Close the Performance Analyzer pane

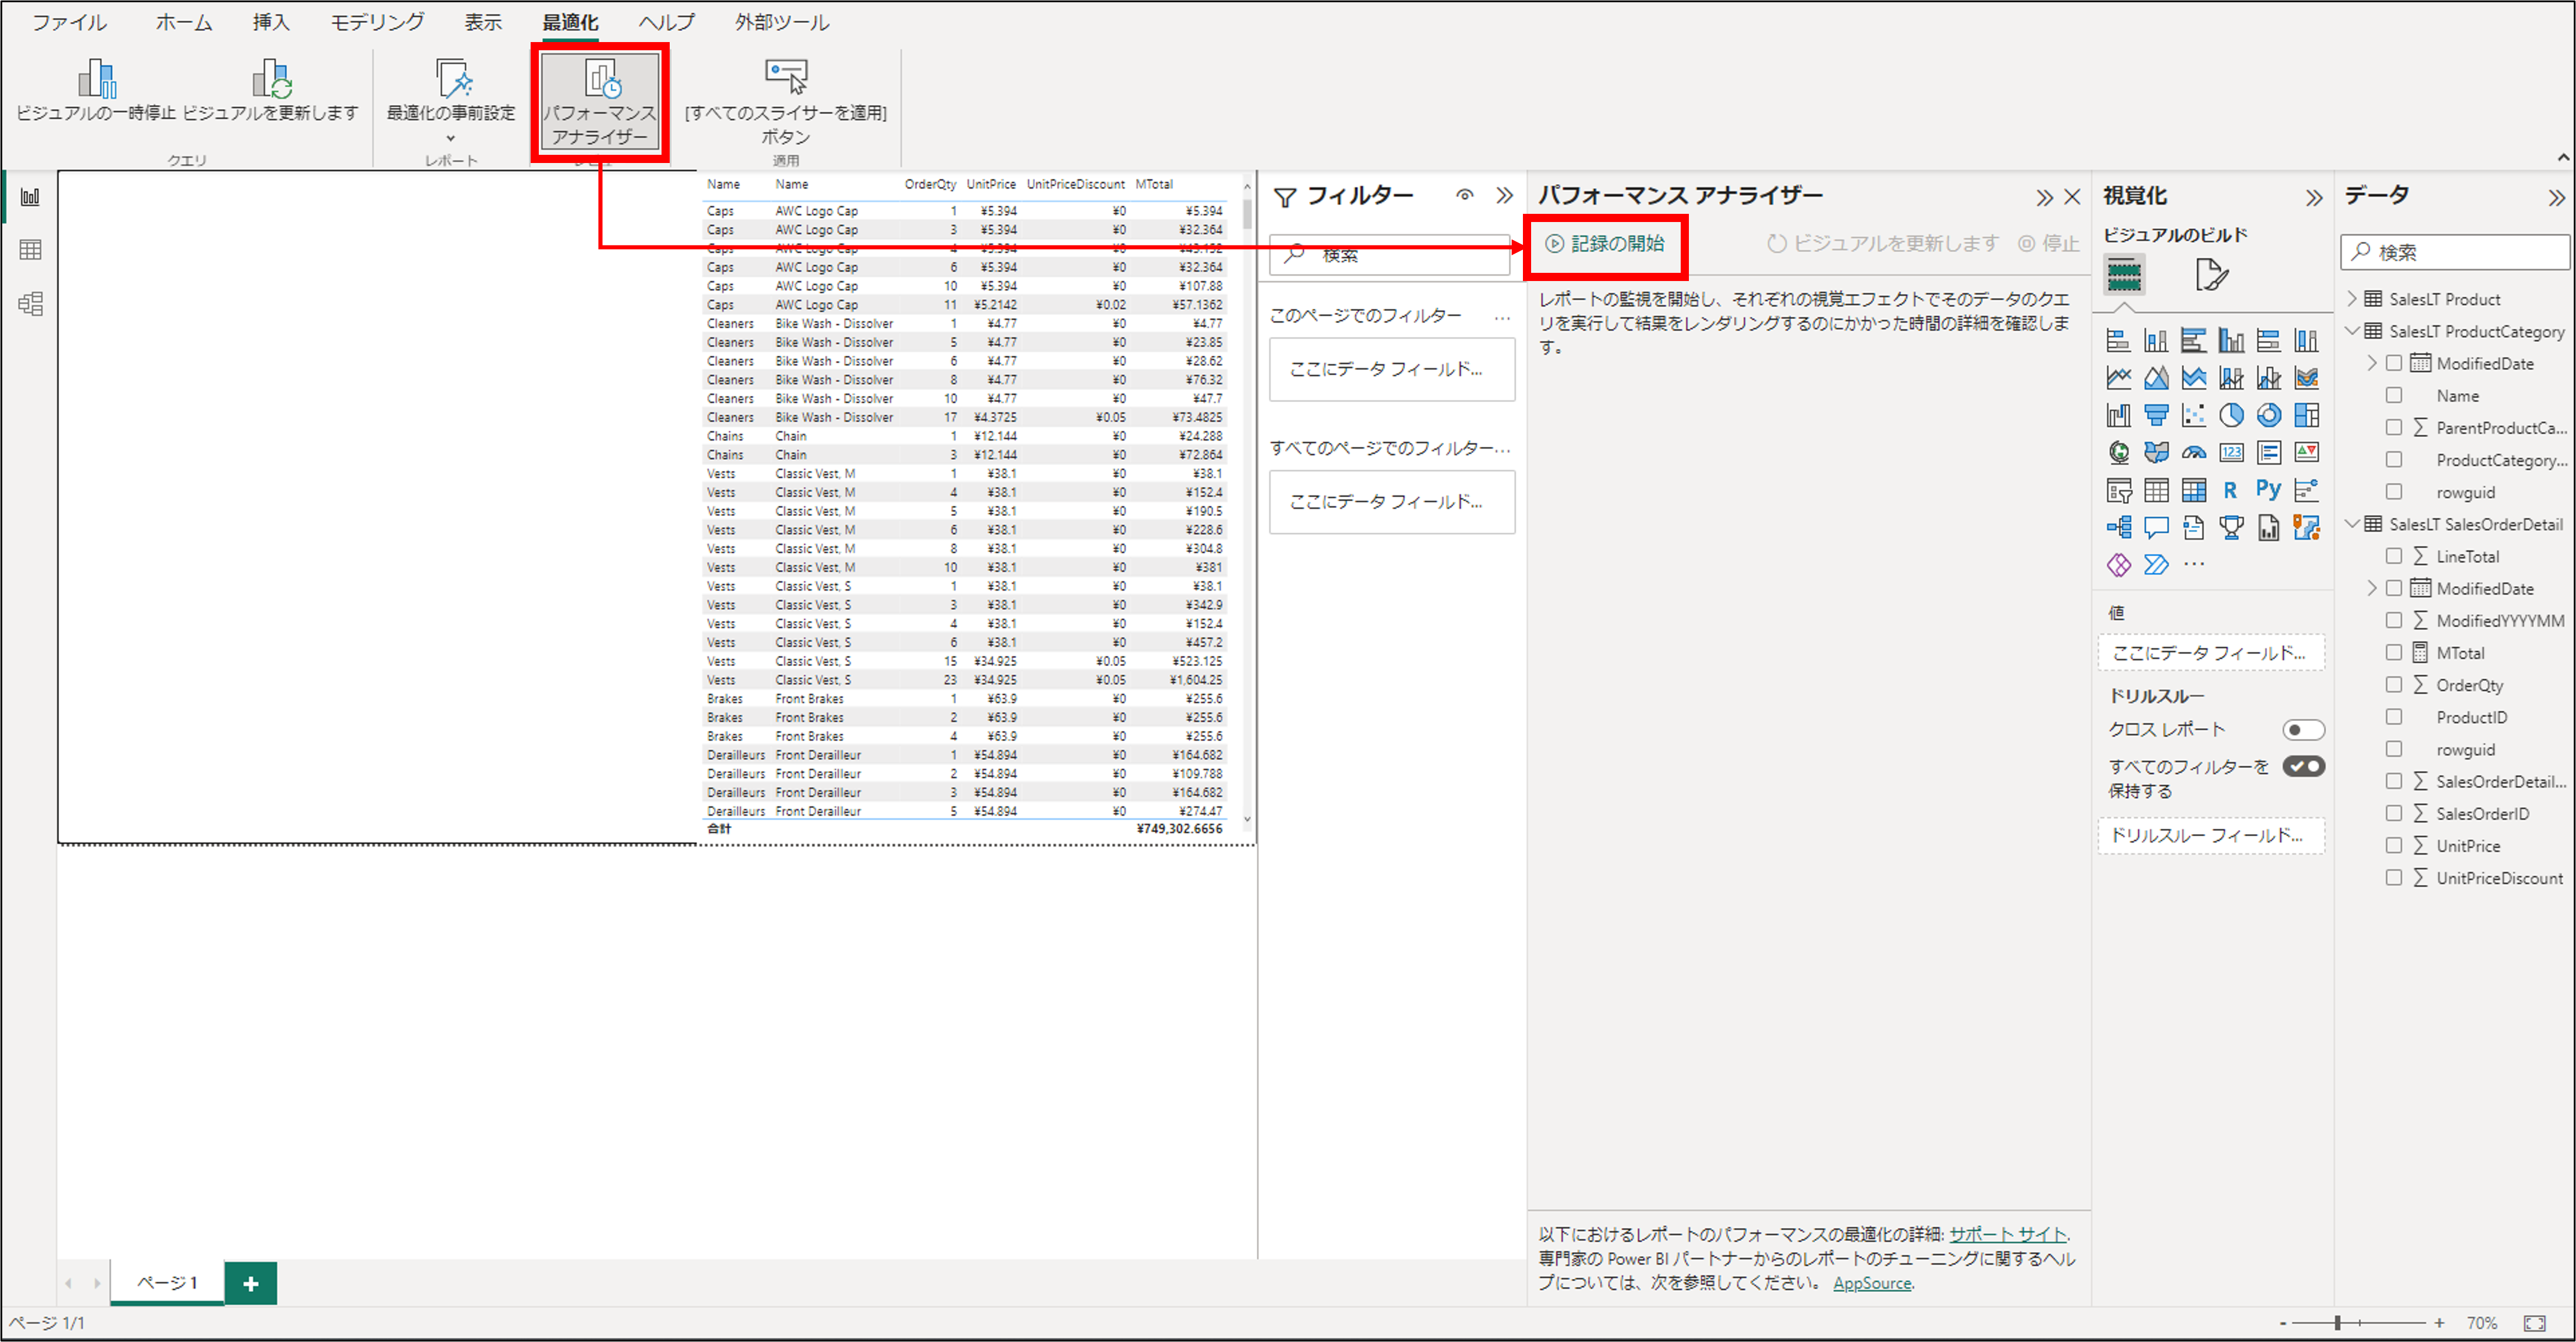2073,198
